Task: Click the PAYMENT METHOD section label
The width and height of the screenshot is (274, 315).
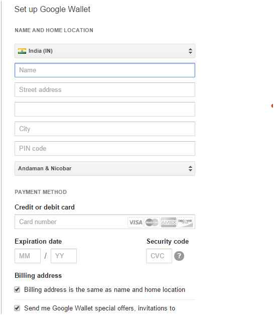Action: (x=41, y=192)
